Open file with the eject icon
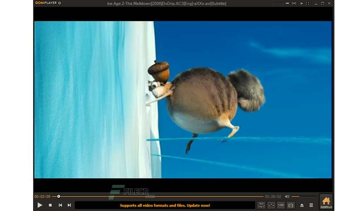Viewport: 364px width, 211px height. coord(302,205)
